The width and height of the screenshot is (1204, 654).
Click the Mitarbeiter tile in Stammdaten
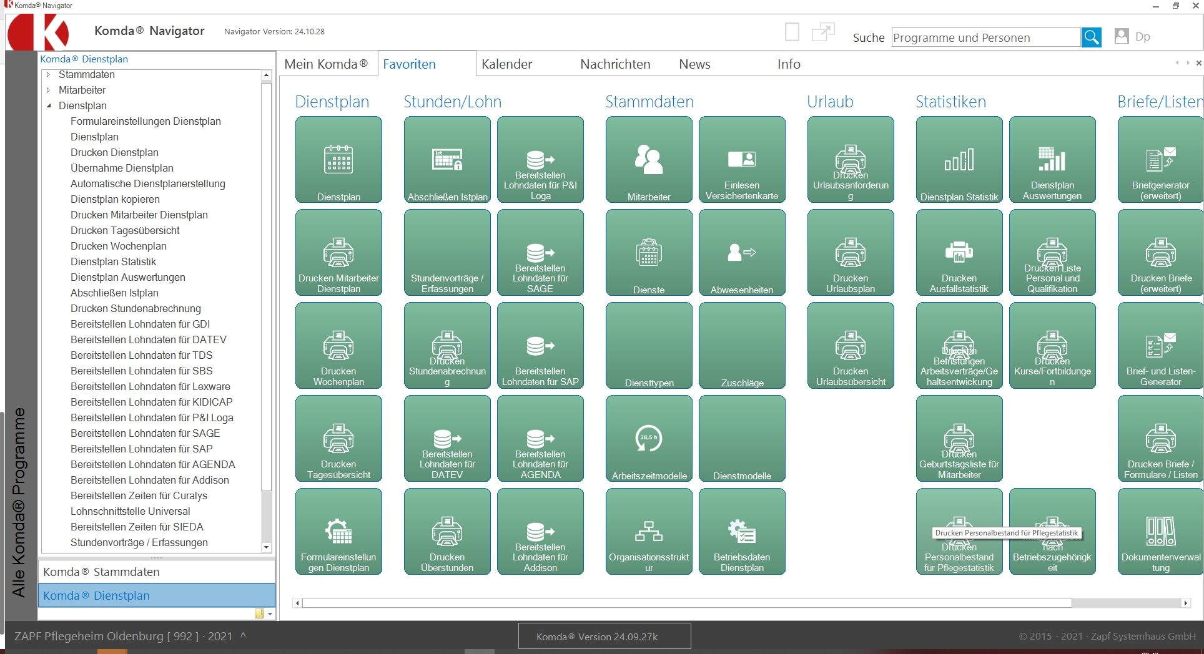(x=649, y=160)
